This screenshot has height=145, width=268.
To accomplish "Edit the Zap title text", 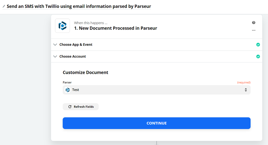I will point(79,6).
